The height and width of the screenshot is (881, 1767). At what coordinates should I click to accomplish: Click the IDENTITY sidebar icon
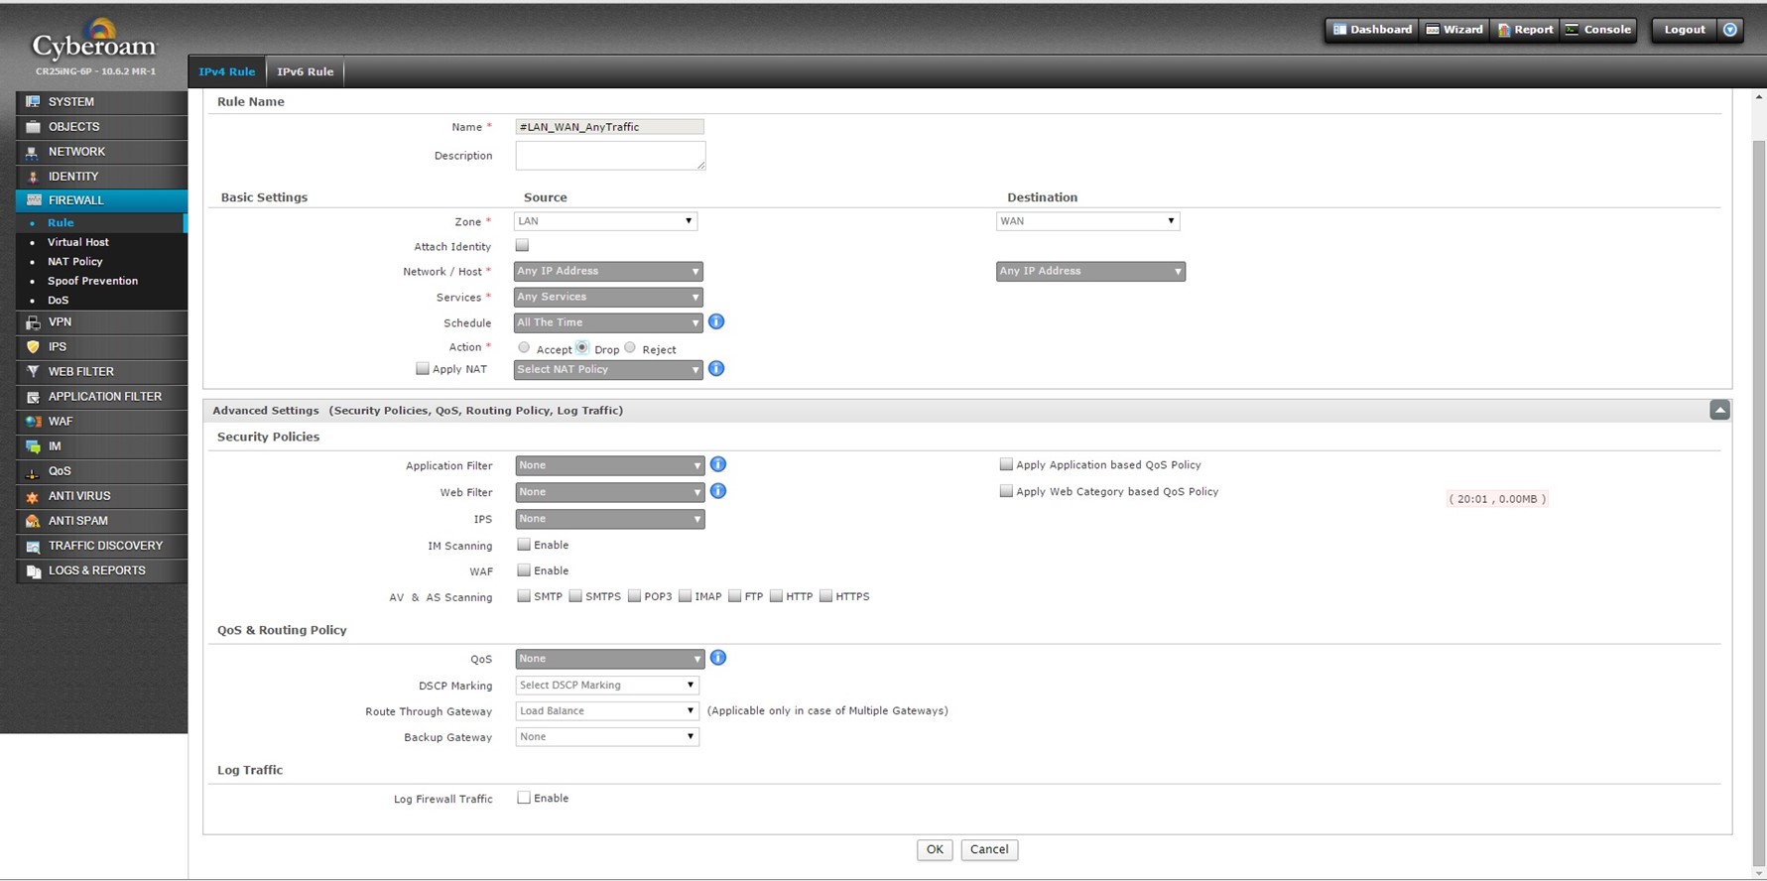coord(33,177)
